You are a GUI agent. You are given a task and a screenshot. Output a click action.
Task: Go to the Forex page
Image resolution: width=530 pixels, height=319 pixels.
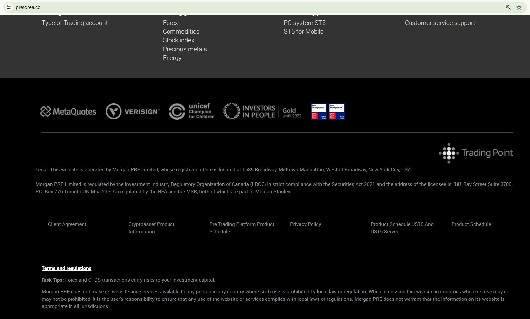(170, 23)
